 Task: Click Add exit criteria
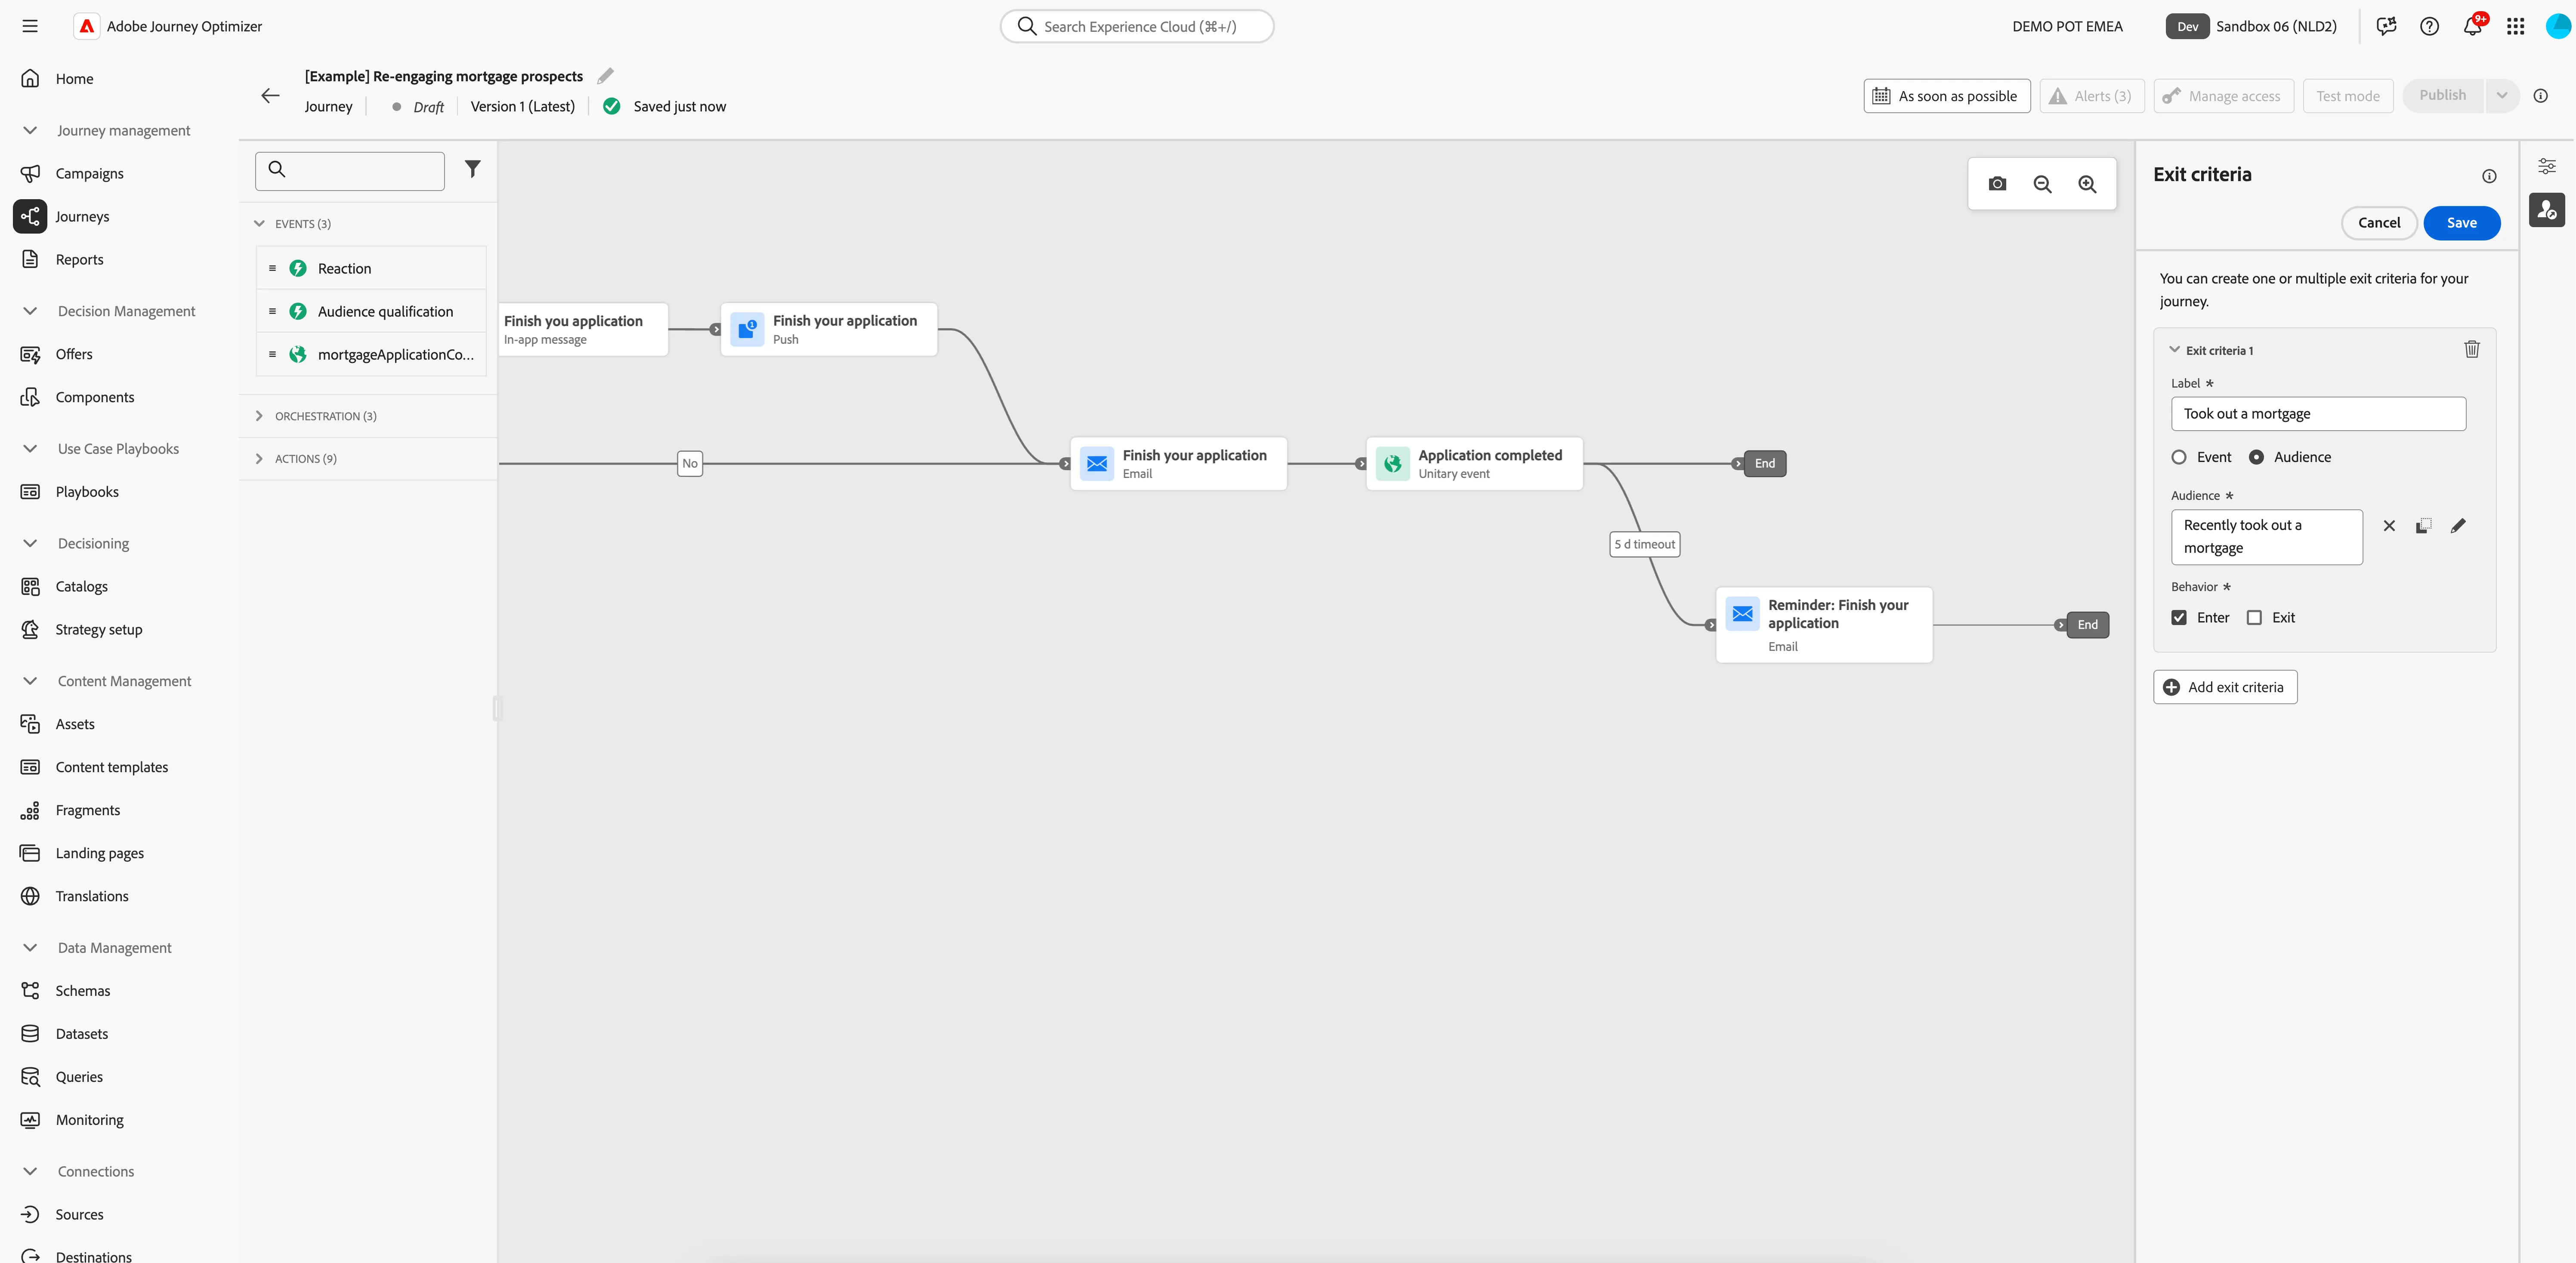[2224, 687]
